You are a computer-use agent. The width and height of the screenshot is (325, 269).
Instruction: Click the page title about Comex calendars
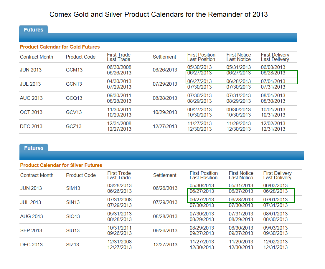coord(159,14)
